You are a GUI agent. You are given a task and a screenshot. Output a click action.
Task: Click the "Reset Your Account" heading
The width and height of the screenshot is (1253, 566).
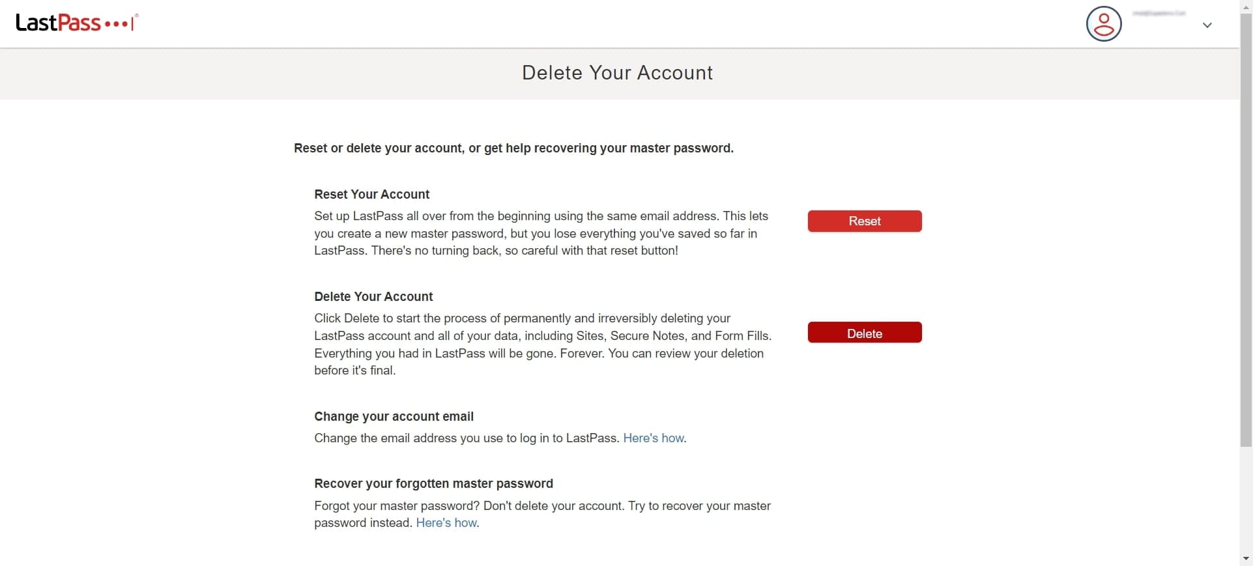(x=371, y=195)
